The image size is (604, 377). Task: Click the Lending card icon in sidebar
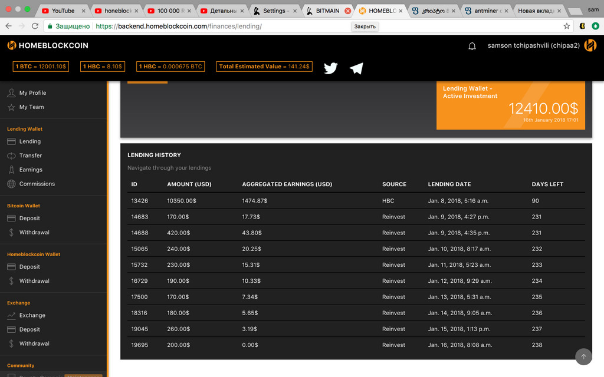[12, 141]
